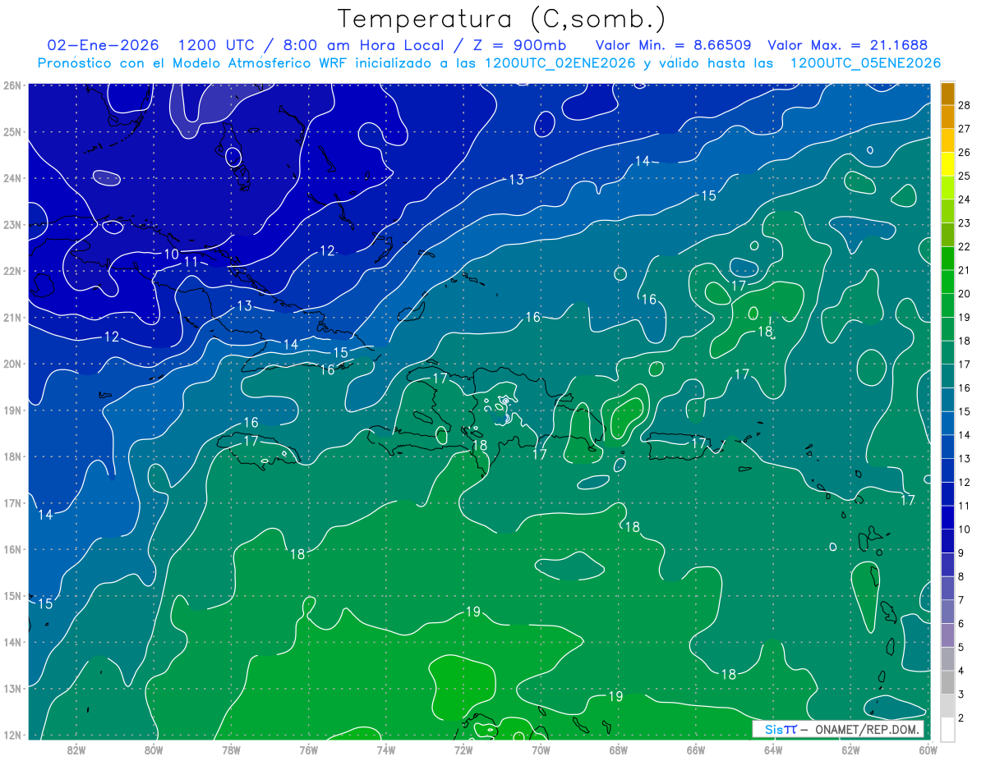Viewport: 986px width, 761px height.
Task: Click color bar legend value "6"
Action: [961, 624]
